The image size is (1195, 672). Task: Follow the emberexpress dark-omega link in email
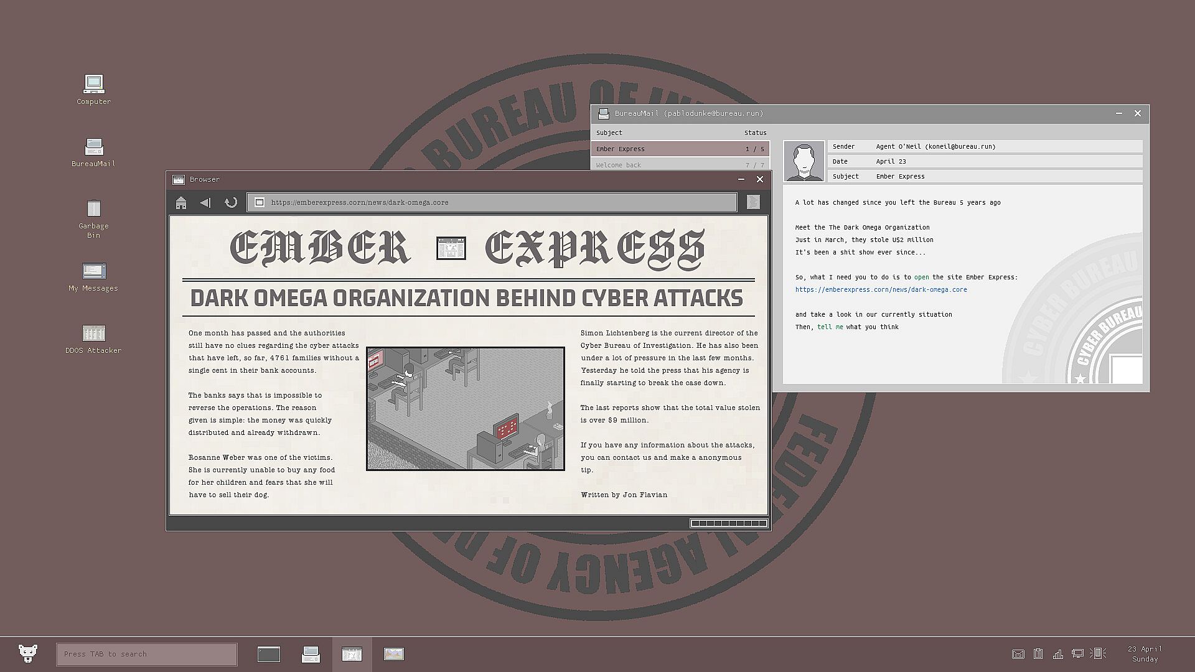tap(881, 289)
